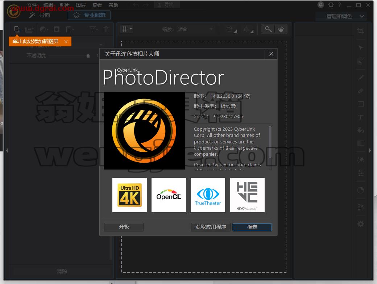Click the Ultra HD 4K logo
Image resolution: width=377 pixels, height=284 pixels.
(130, 195)
